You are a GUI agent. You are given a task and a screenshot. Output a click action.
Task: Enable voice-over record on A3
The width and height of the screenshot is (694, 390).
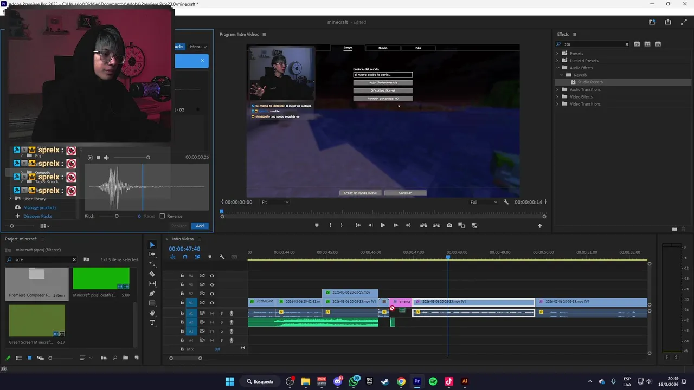(x=232, y=331)
